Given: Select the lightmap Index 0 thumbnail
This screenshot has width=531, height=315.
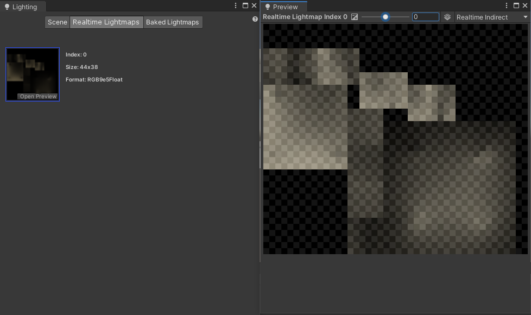Looking at the screenshot, I should point(33,74).
